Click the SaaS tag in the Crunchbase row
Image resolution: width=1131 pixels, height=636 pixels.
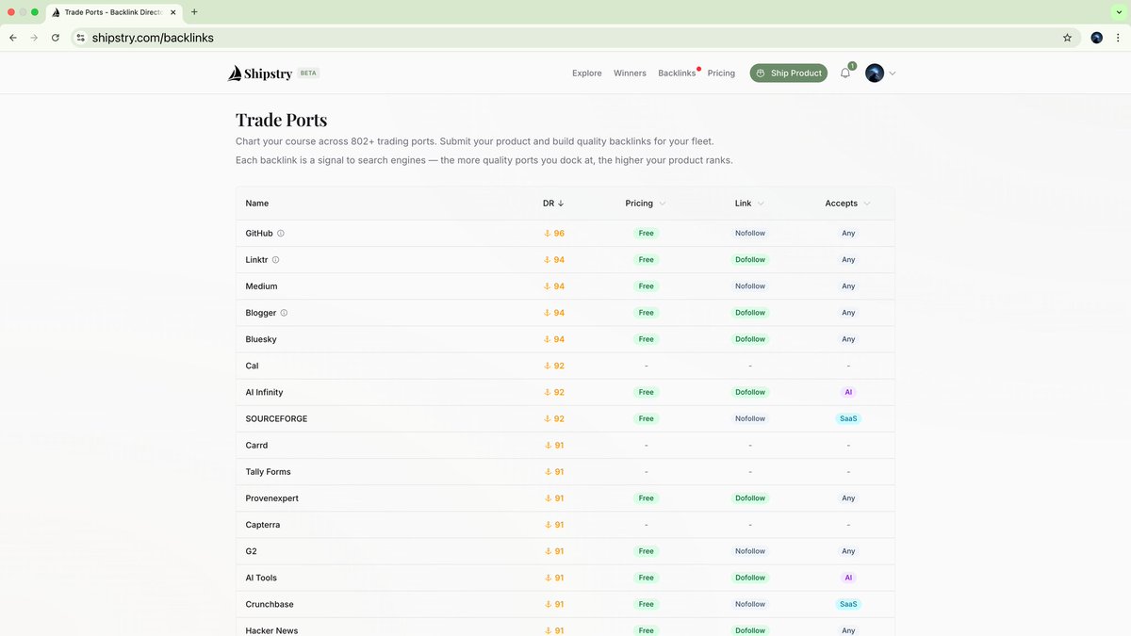tap(848, 604)
